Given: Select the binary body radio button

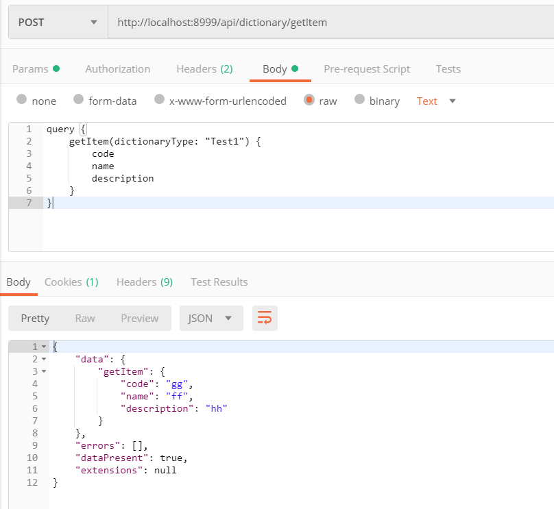Looking at the screenshot, I should pos(359,100).
